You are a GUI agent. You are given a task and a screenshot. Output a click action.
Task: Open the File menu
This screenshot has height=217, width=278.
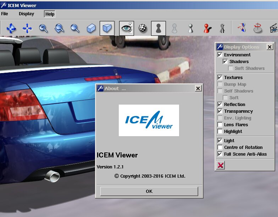point(4,13)
